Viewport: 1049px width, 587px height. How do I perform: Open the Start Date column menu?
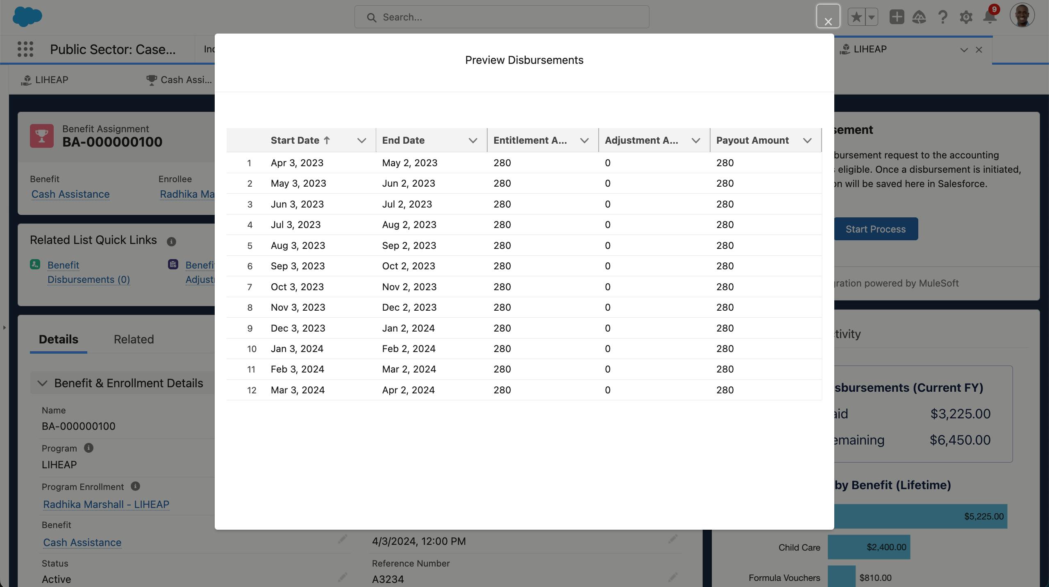click(361, 140)
